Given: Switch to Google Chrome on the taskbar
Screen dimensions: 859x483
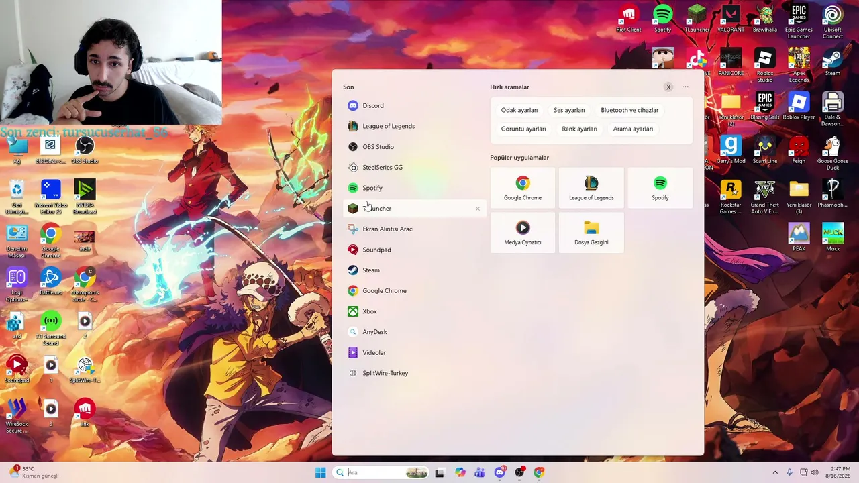Looking at the screenshot, I should 539,472.
